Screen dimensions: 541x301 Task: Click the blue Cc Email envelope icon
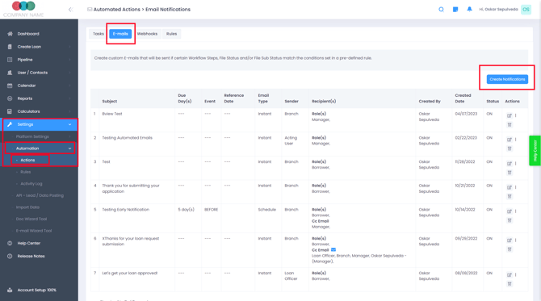tap(333, 249)
